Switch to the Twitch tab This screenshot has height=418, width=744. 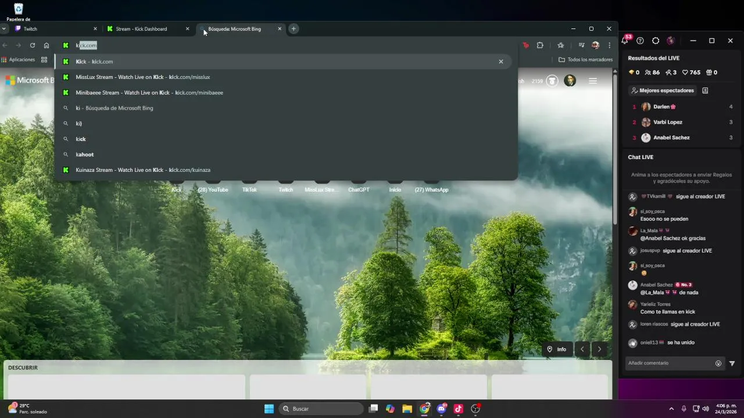56,28
